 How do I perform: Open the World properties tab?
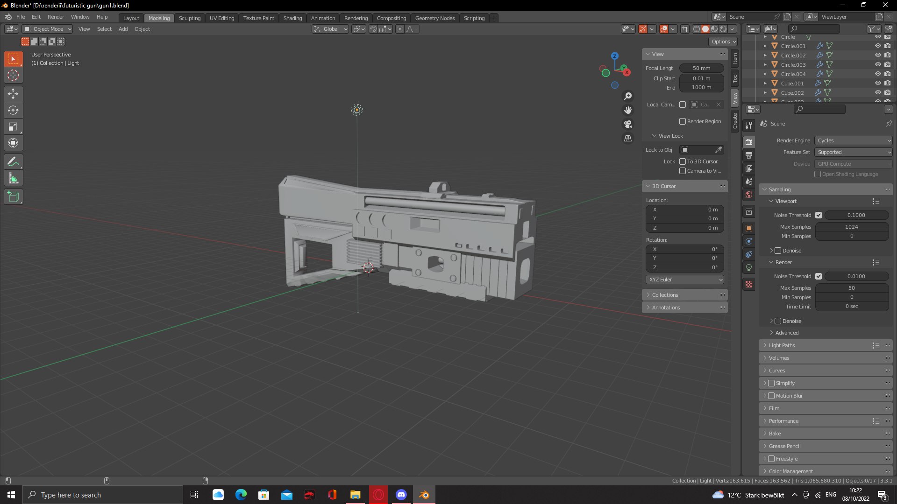point(749,195)
